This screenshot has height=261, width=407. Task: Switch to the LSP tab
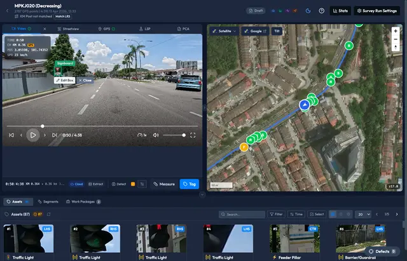pos(145,29)
